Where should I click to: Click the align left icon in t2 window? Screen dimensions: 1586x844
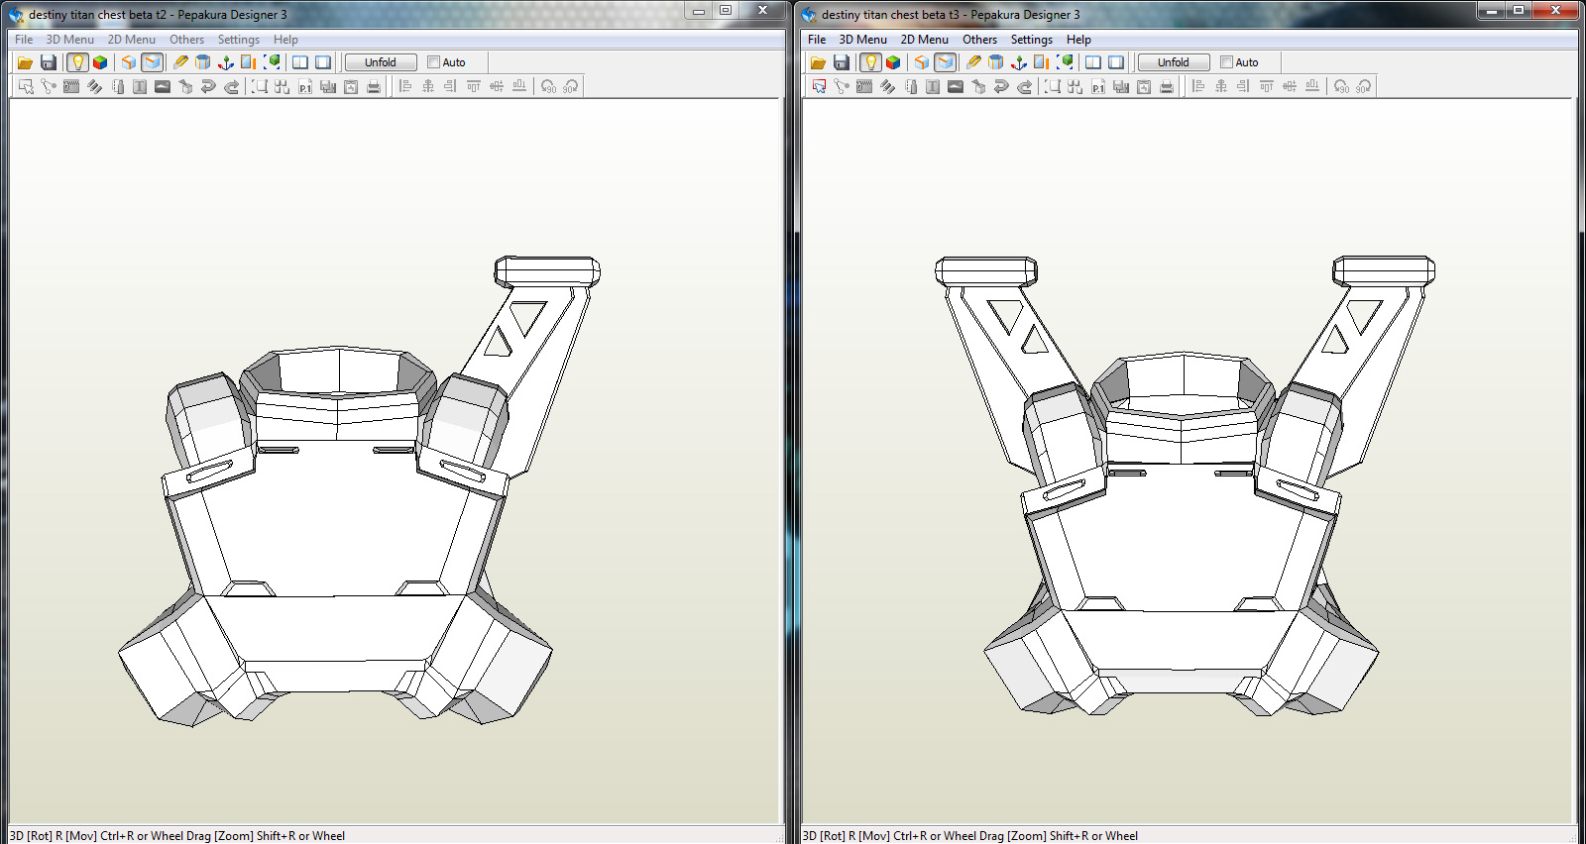tap(405, 86)
